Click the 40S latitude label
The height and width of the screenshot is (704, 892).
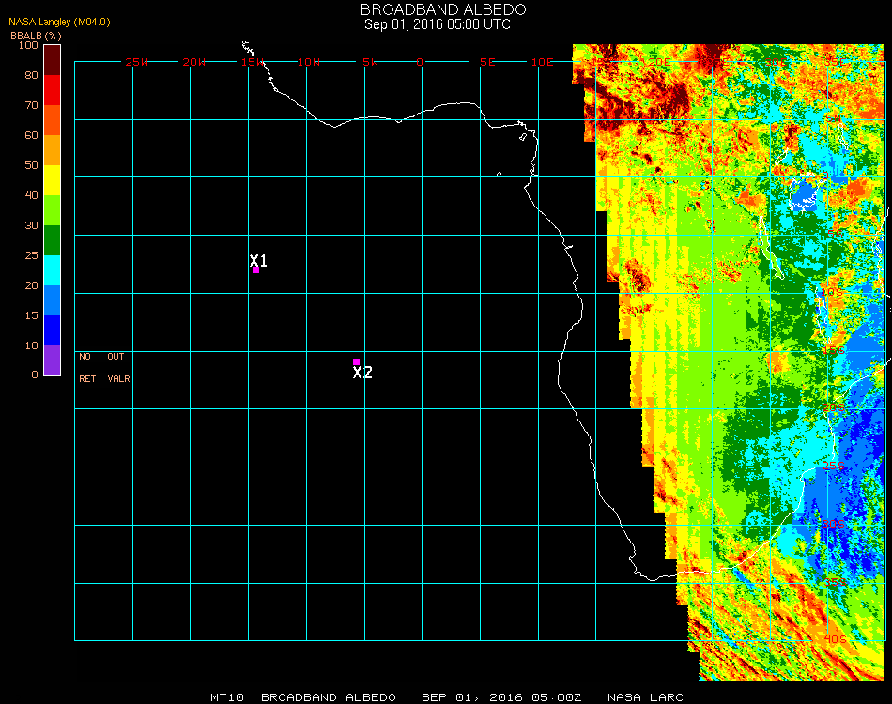(x=835, y=639)
